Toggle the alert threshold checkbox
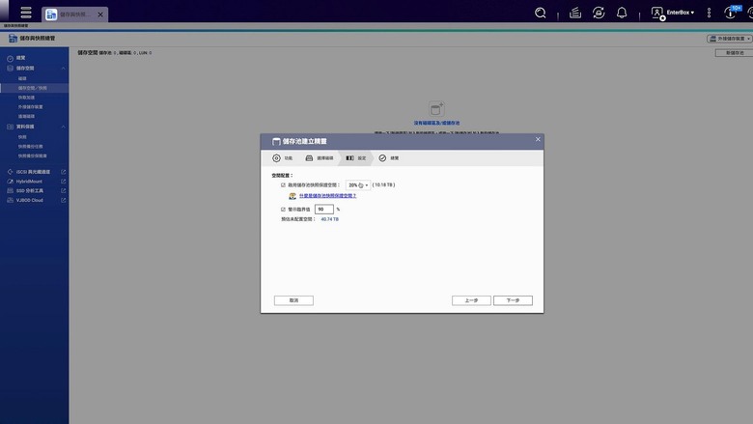This screenshot has height=424, width=753. (x=283, y=210)
